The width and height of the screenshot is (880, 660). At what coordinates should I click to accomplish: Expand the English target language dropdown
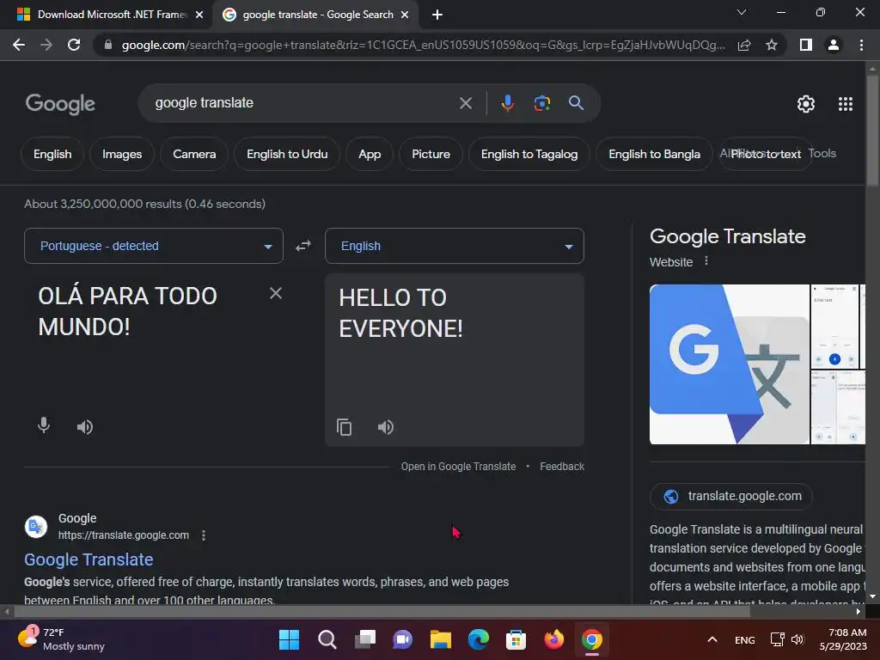pos(454,246)
